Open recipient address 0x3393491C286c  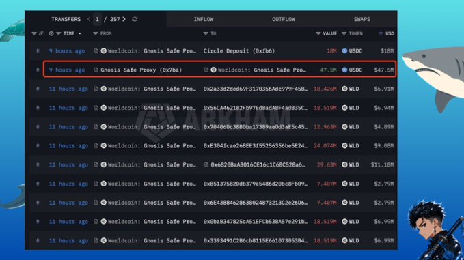[x=256, y=240]
